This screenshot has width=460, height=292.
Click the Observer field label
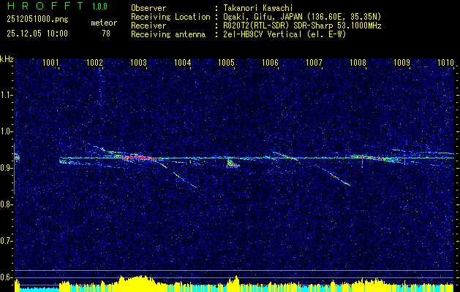coord(148,8)
